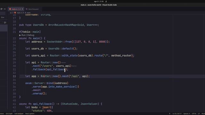
Task: Click the Git Graph status bar item
Action: point(9,114)
